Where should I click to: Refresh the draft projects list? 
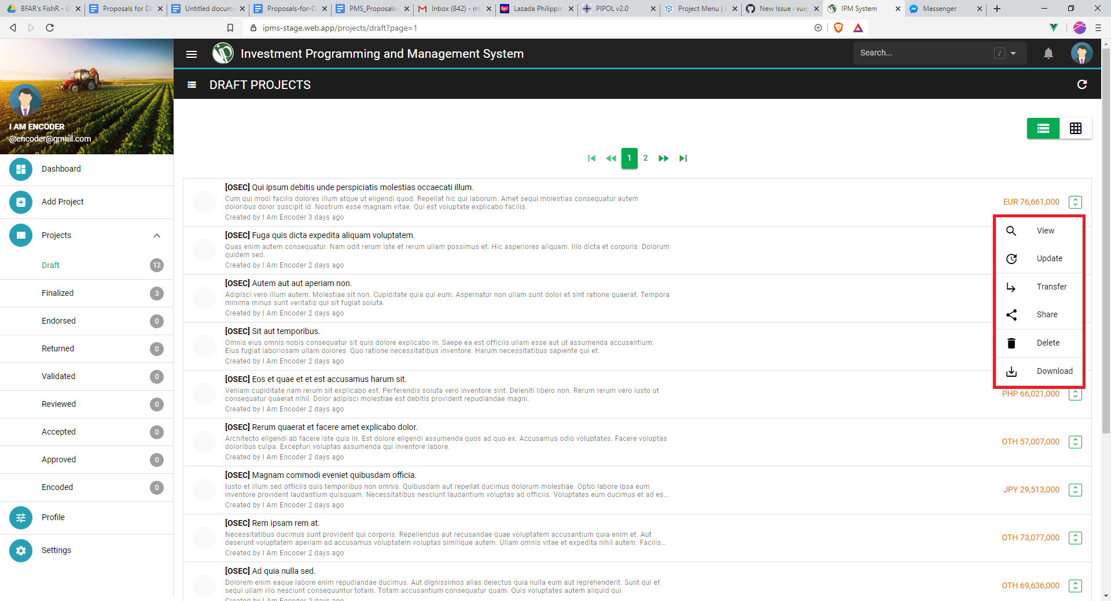pos(1081,84)
